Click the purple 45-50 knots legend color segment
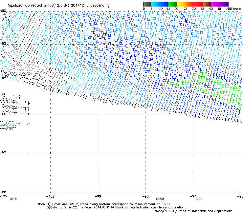The image size is (243, 213). 224,4
